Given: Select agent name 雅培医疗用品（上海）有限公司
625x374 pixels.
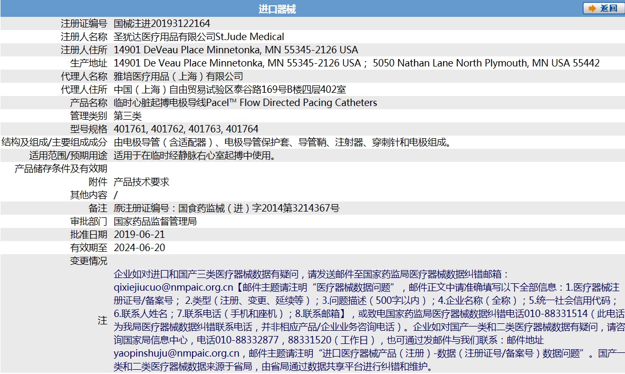Looking at the screenshot, I should pyautogui.click(x=178, y=76).
